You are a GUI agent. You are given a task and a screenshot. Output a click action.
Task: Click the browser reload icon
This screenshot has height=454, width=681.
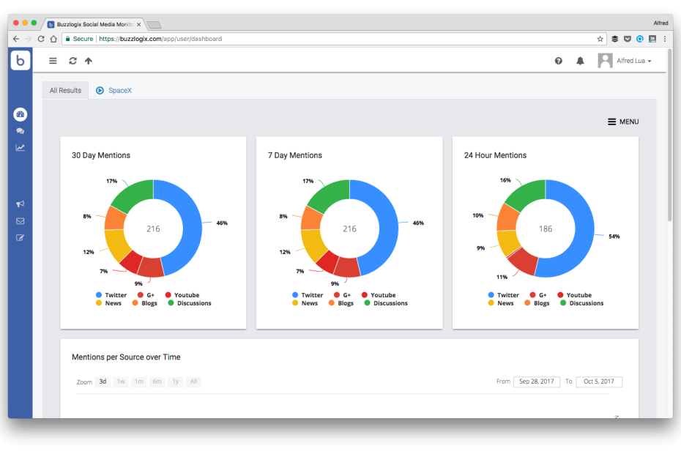click(41, 39)
